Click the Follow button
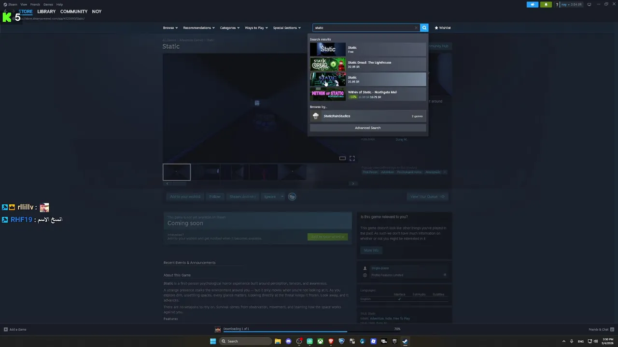Screen dimensions: 618x347 click(215, 196)
